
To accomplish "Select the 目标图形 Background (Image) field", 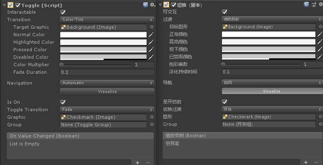I will [269, 27].
